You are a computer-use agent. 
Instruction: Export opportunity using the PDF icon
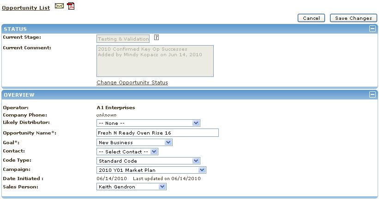coord(71,6)
